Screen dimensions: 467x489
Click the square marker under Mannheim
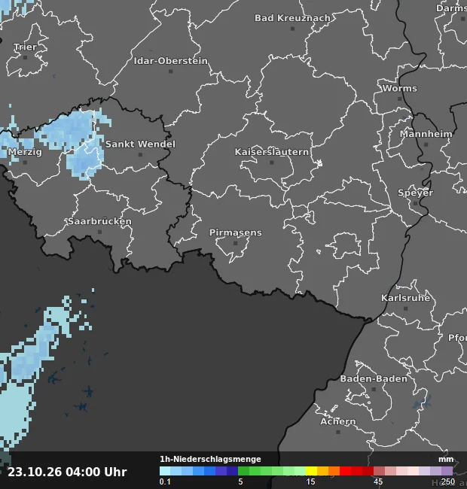coord(426,144)
